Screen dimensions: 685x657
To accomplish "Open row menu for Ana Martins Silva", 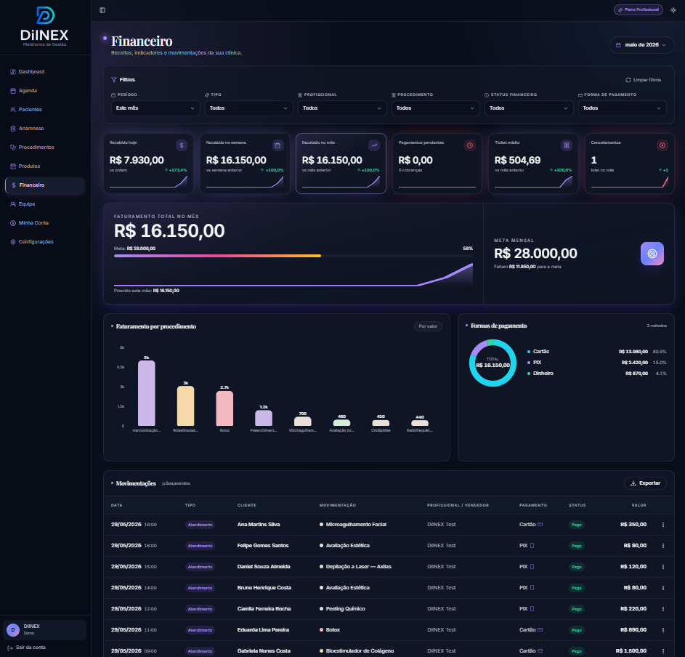I will (662, 525).
